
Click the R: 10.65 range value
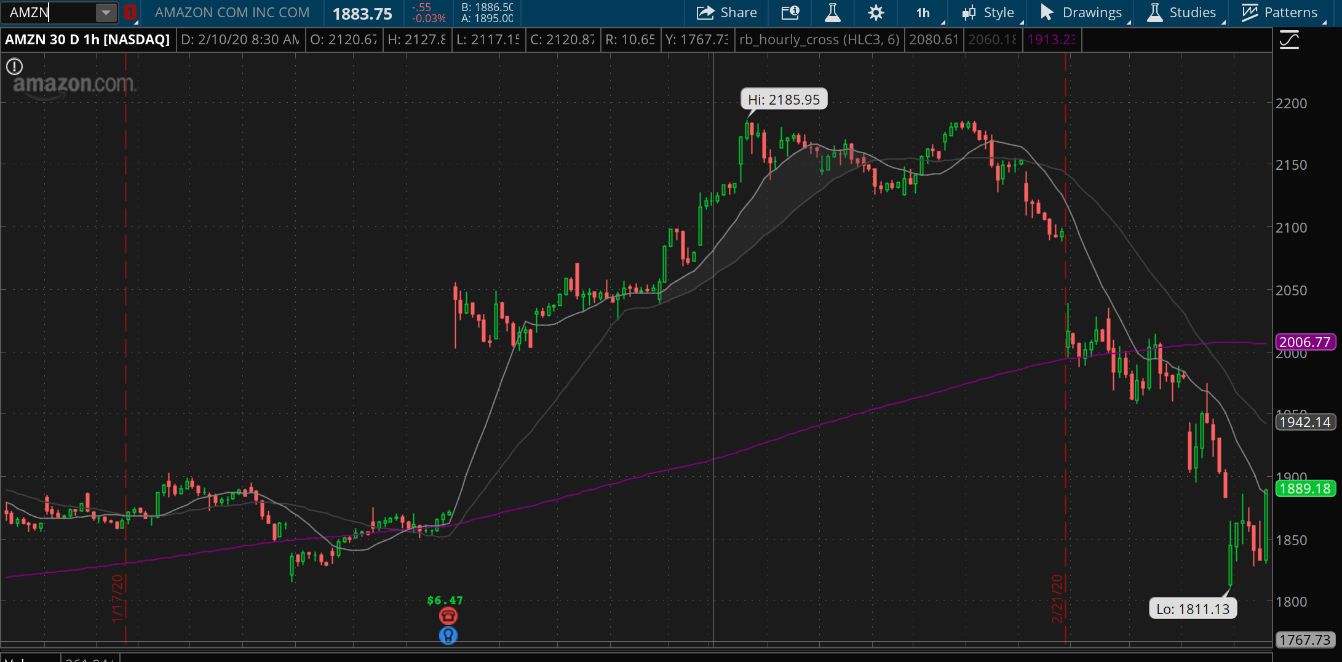click(x=630, y=39)
